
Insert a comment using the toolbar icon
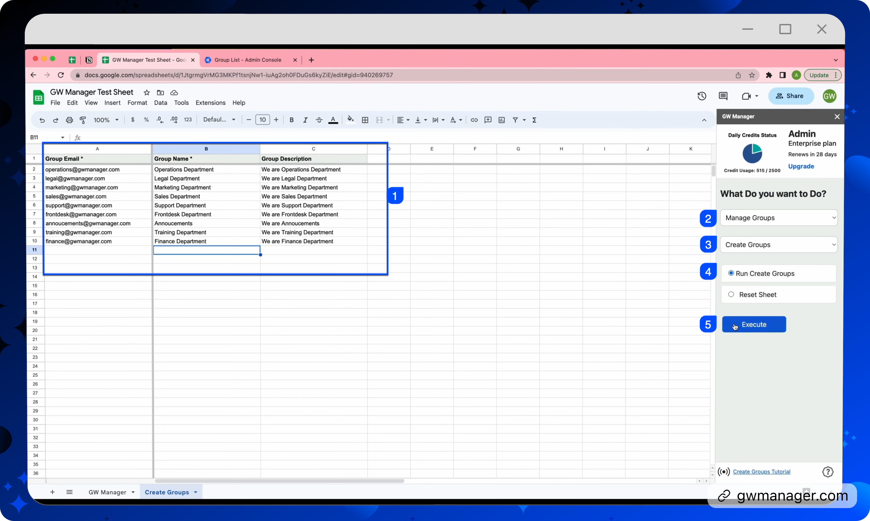(488, 120)
